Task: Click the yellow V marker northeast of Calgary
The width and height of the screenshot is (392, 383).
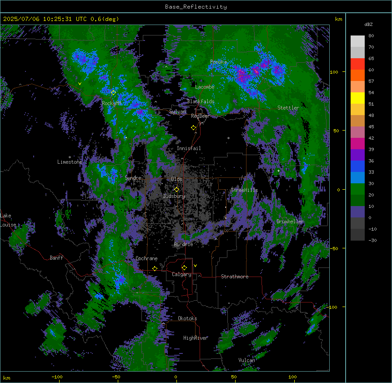Action: click(x=195, y=266)
